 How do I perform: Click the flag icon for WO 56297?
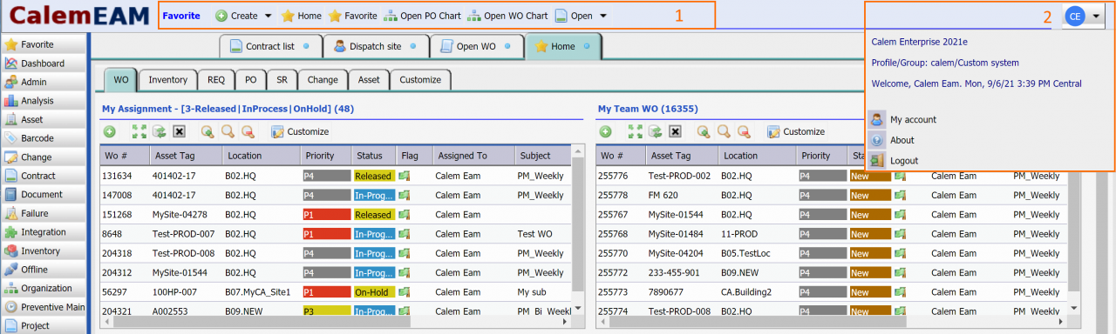coord(405,292)
